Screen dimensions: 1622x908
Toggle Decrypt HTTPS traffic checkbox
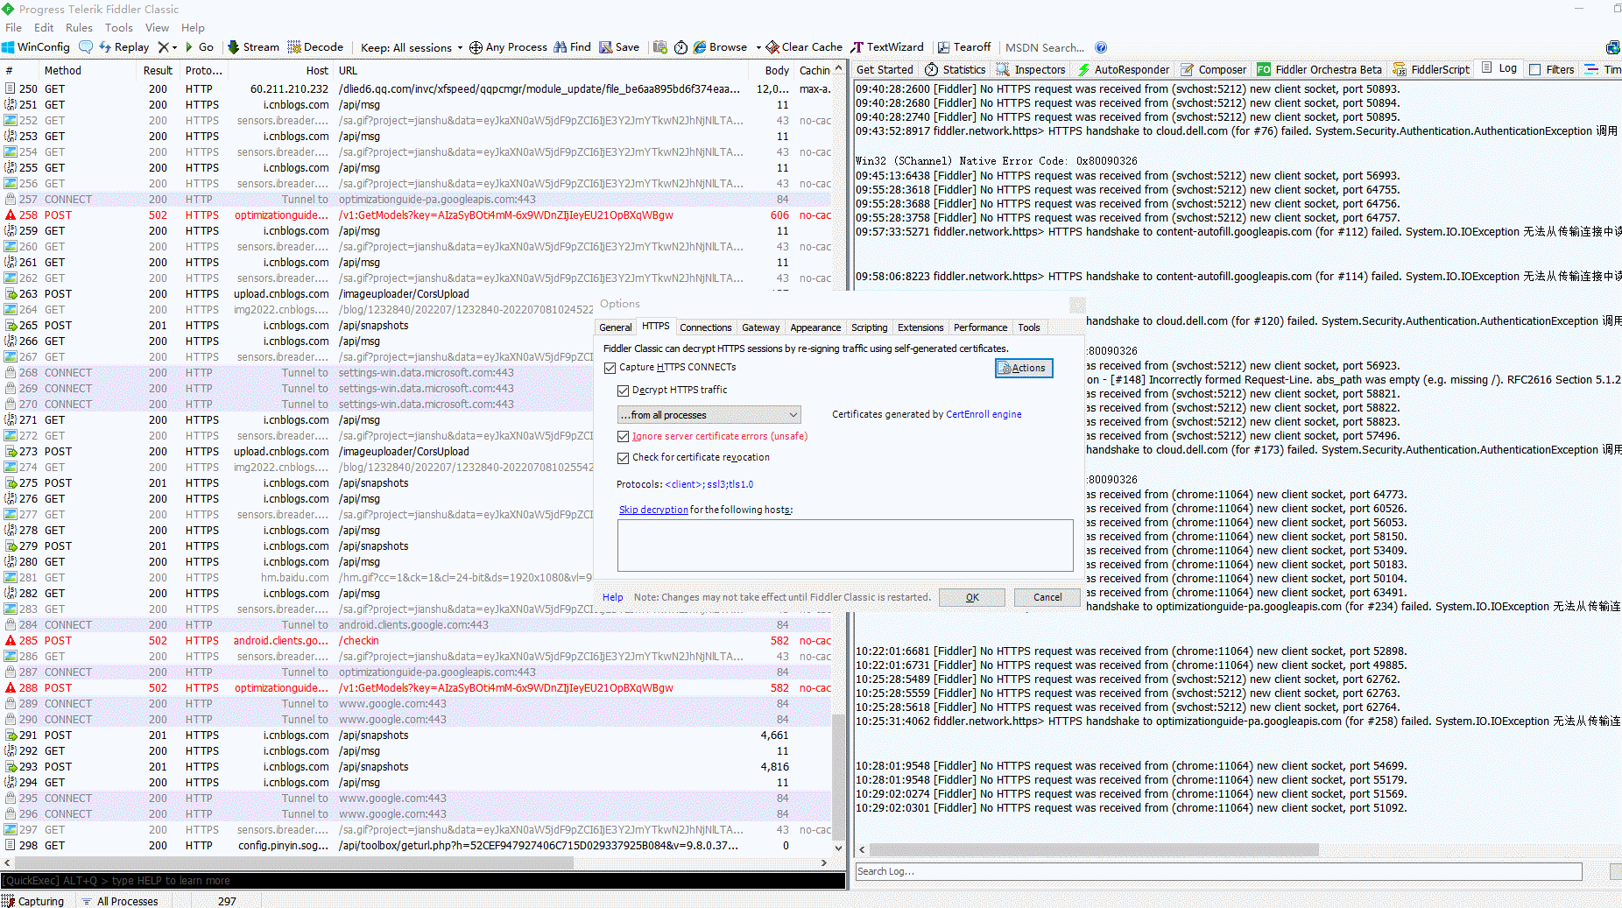(624, 391)
